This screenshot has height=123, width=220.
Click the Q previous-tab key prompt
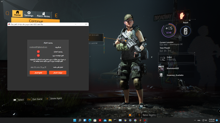(x=8, y=13)
